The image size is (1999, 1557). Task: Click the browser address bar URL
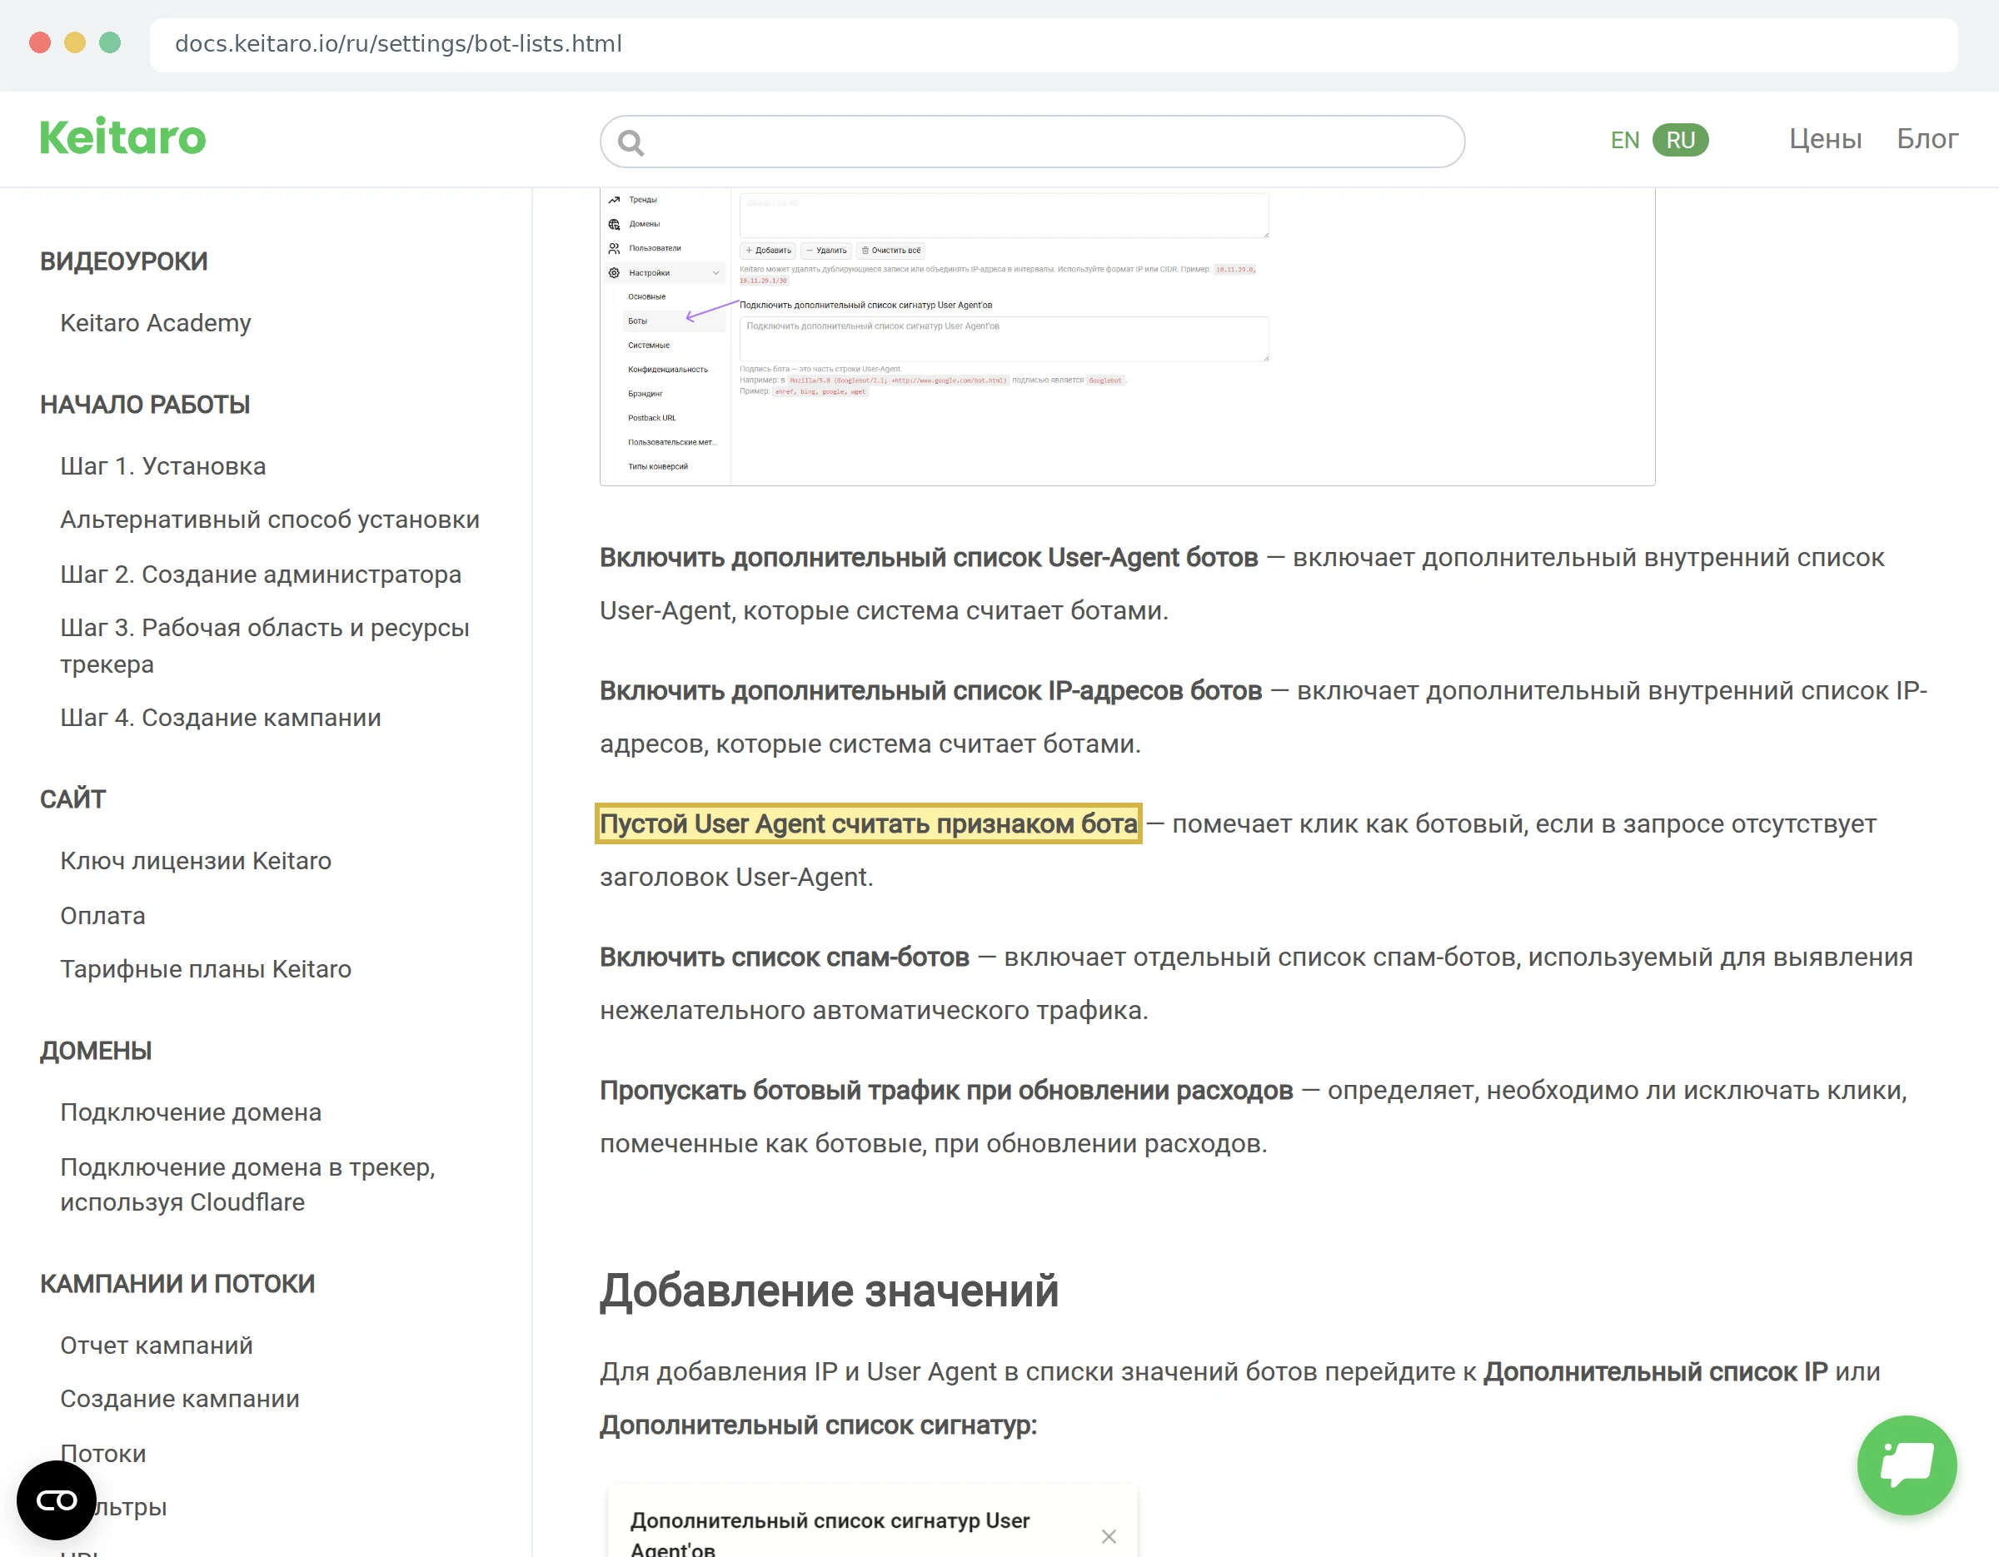[x=398, y=44]
